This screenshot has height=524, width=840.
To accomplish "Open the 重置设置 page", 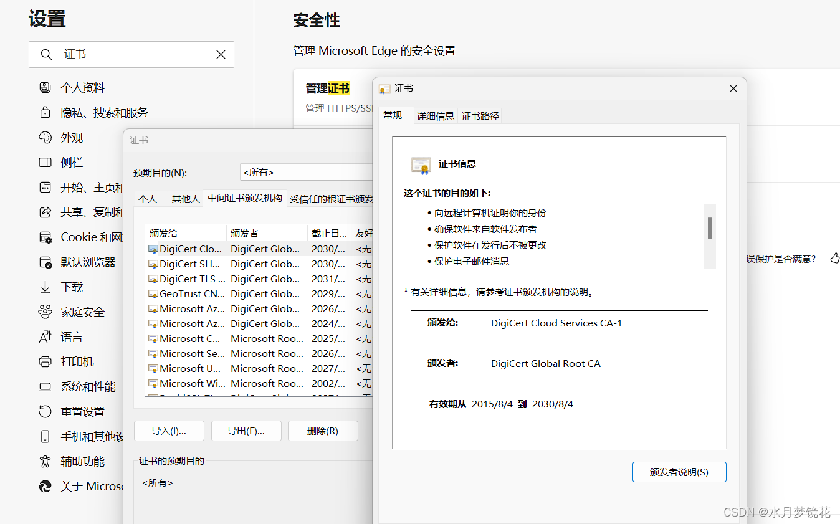I will coord(83,412).
